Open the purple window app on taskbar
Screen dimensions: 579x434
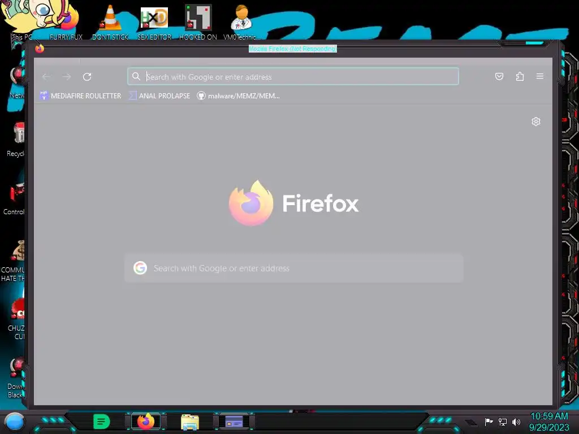tap(234, 422)
